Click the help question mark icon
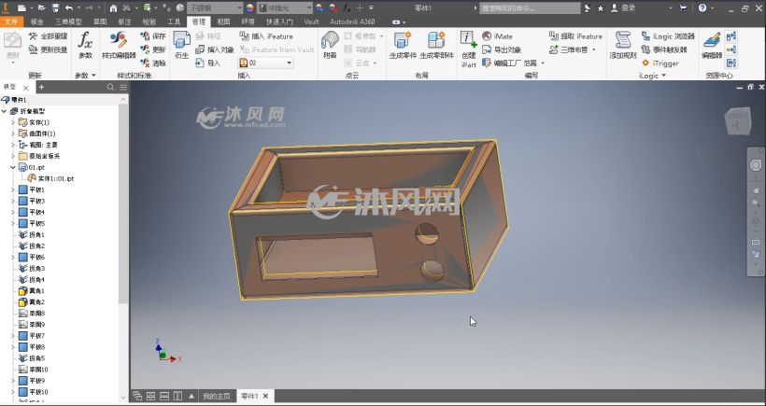This screenshot has height=406, width=766. pyautogui.click(x=702, y=7)
